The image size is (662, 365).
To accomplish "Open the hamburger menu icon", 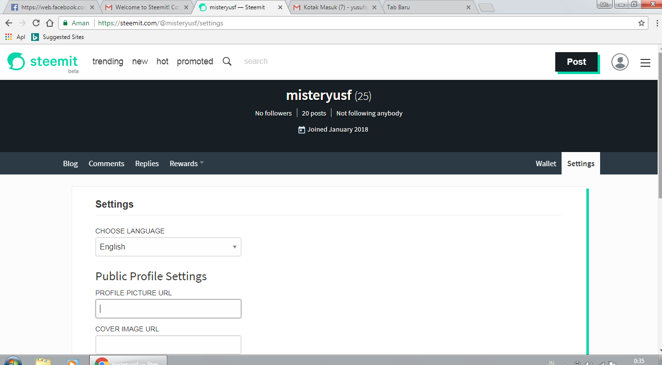I will tap(645, 62).
